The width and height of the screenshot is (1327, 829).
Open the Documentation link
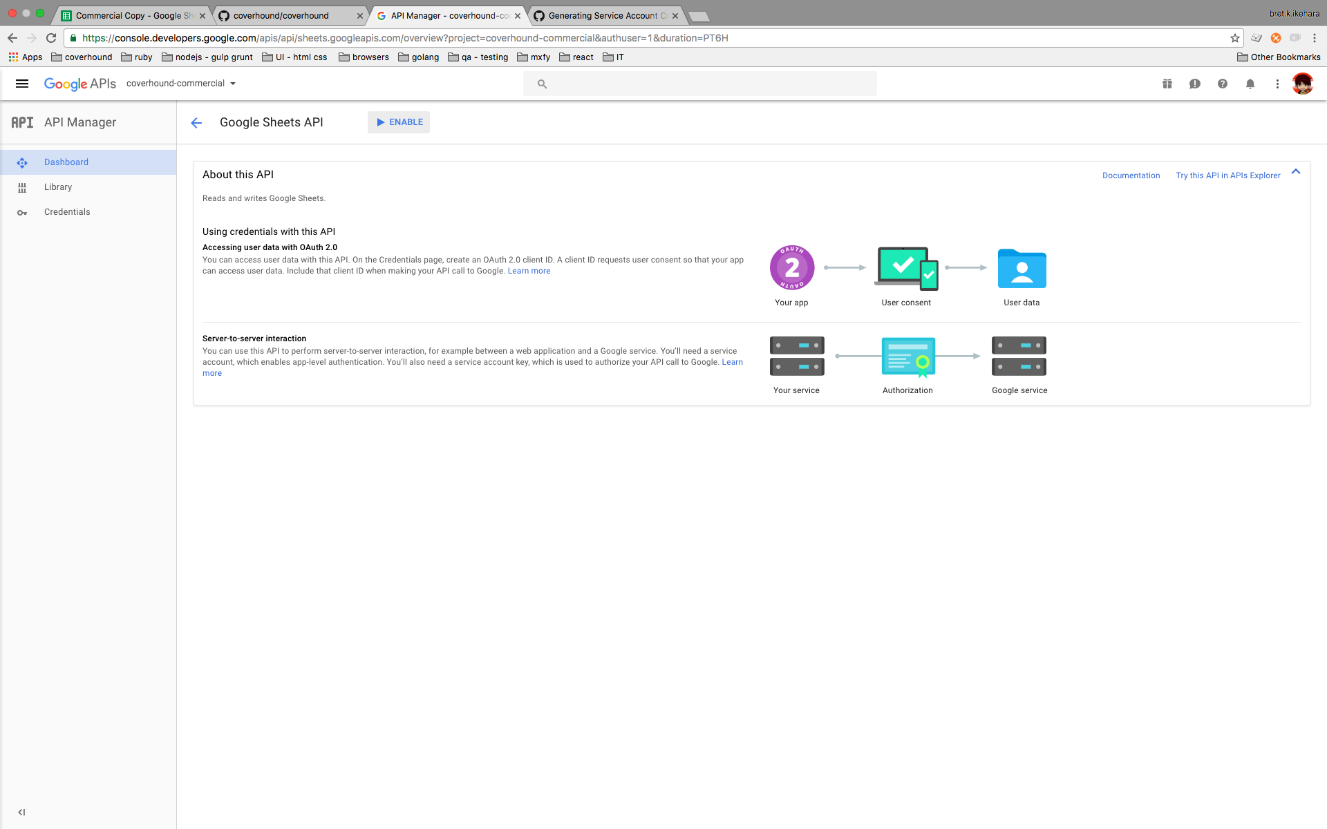pyautogui.click(x=1131, y=175)
